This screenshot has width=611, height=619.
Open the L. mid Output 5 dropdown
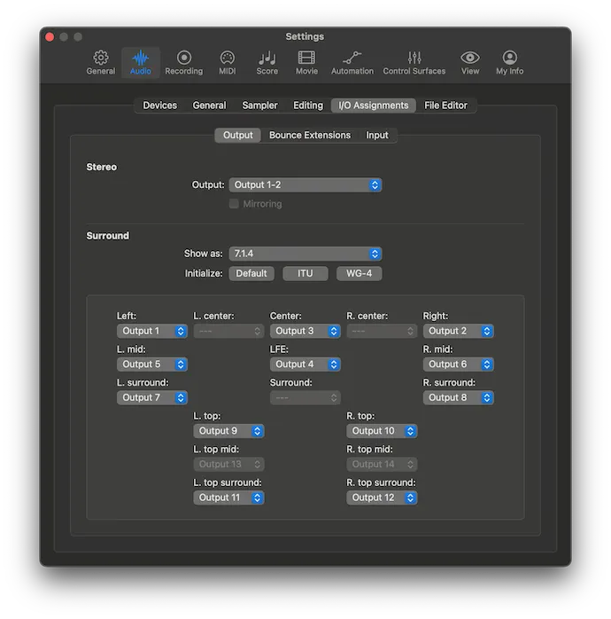151,364
